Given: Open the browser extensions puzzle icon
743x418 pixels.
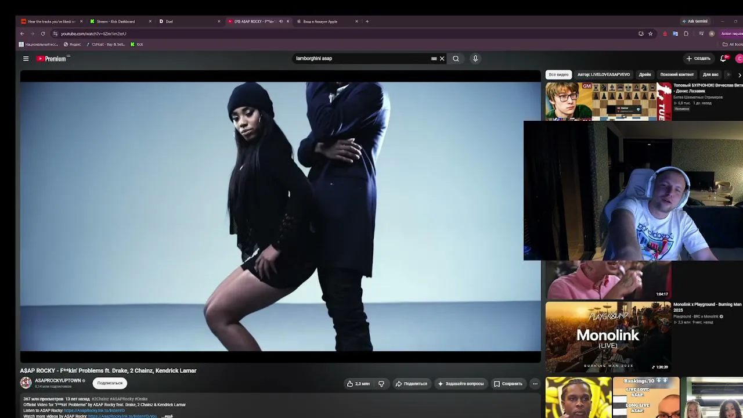Looking at the screenshot, I should (686, 34).
